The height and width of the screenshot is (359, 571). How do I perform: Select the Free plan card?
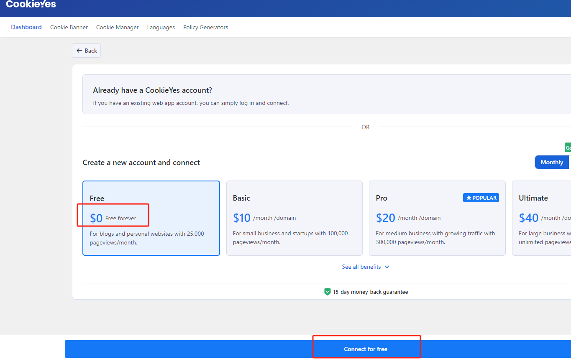151,218
